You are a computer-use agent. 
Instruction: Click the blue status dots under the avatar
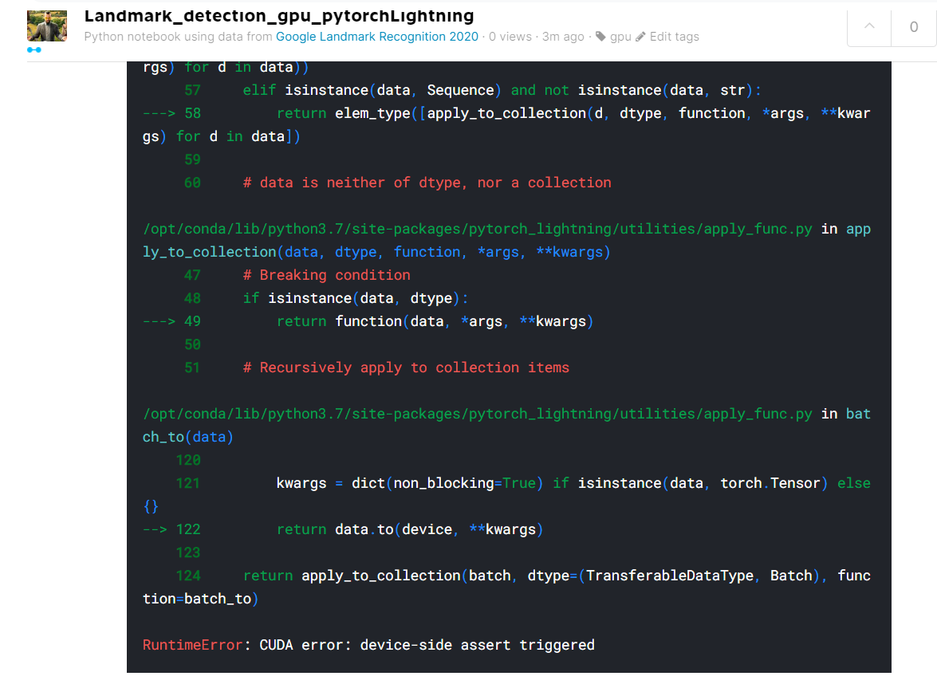(35, 49)
